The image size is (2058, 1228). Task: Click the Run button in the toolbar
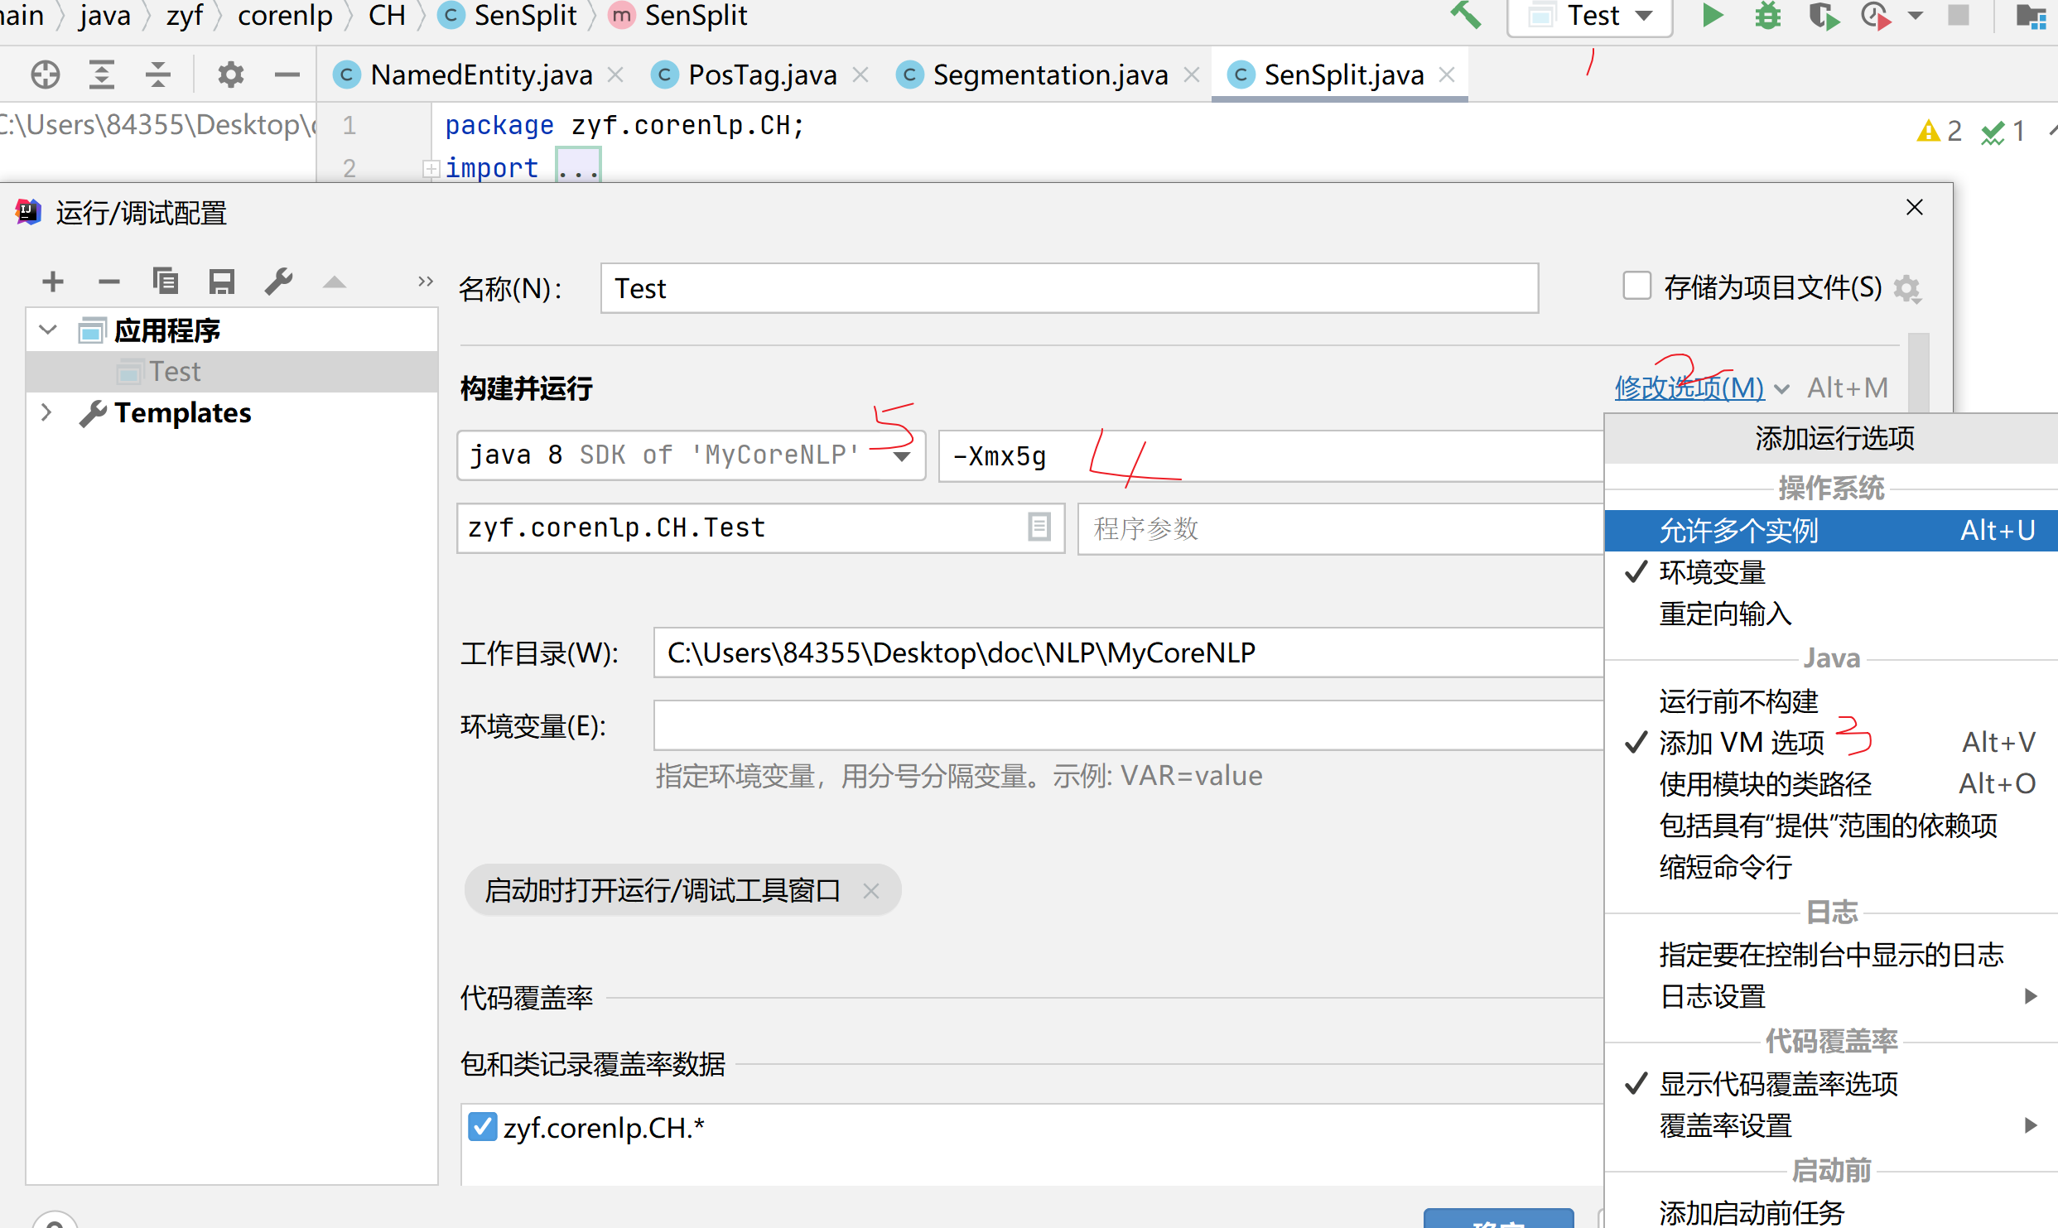point(1712,16)
